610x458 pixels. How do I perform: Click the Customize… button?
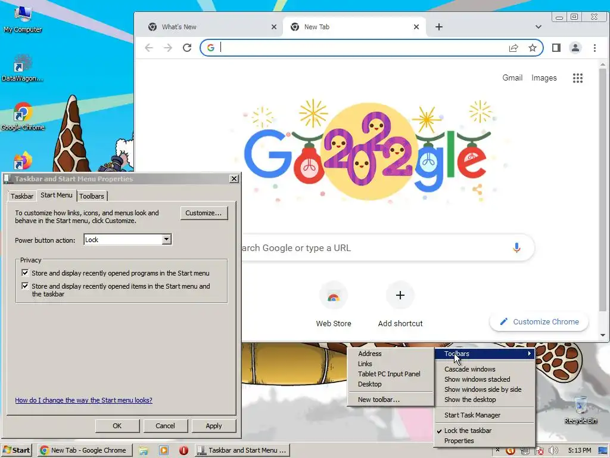204,213
